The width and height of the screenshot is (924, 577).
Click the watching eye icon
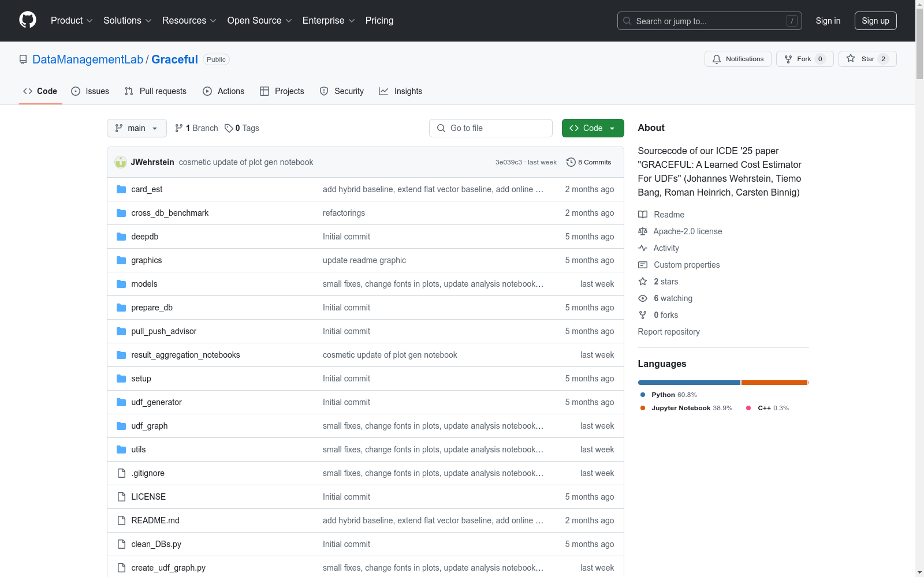[643, 298]
